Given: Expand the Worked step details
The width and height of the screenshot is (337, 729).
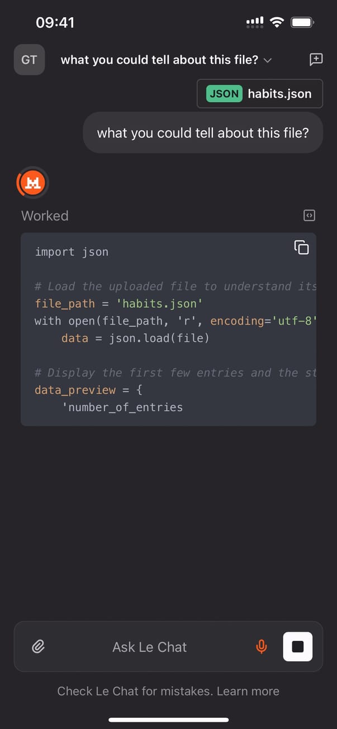Looking at the screenshot, I should (45, 216).
